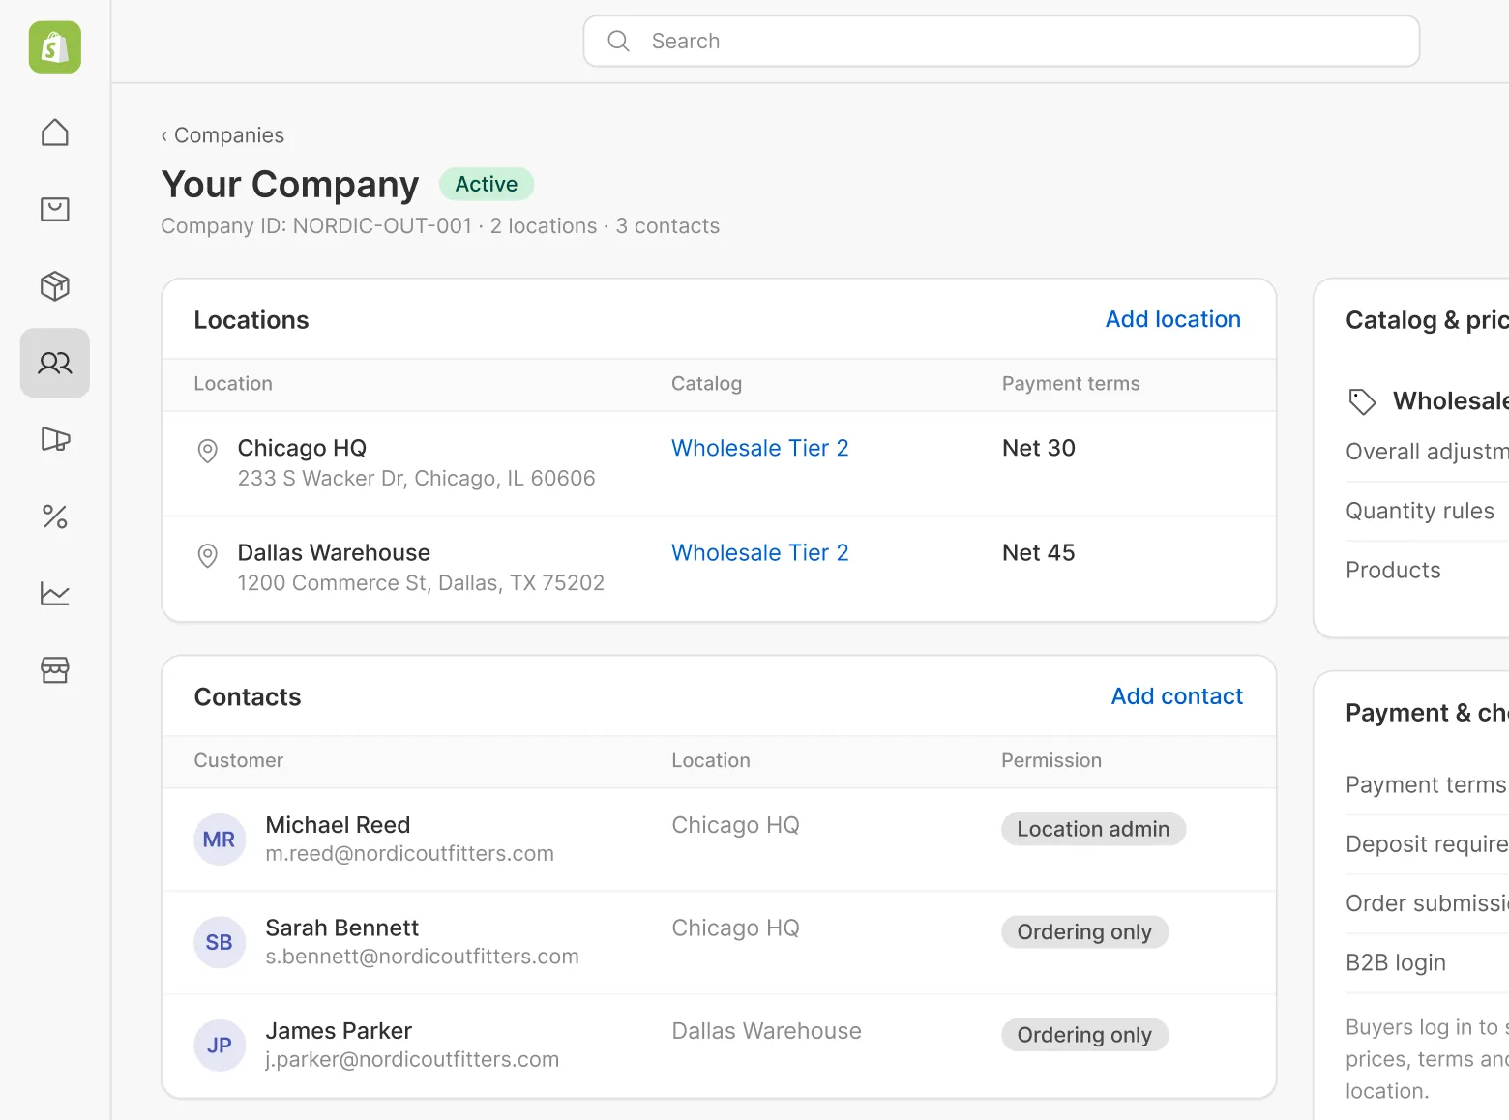
Task: Open the Discounts percent icon in sidebar
Action: pyautogui.click(x=55, y=516)
